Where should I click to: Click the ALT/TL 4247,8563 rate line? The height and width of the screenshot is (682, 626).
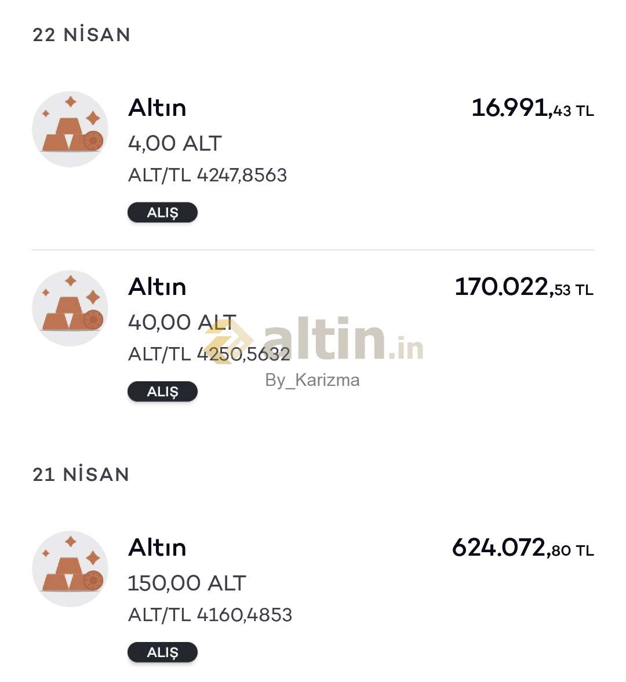tap(207, 175)
